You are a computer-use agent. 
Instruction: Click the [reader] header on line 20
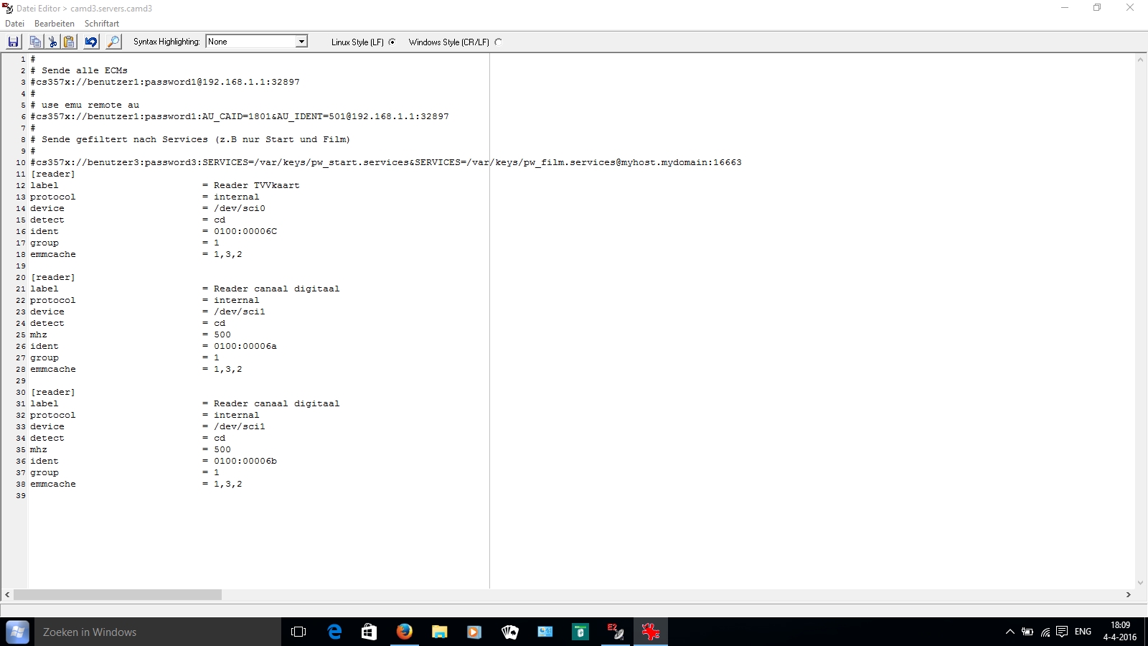pyautogui.click(x=52, y=277)
